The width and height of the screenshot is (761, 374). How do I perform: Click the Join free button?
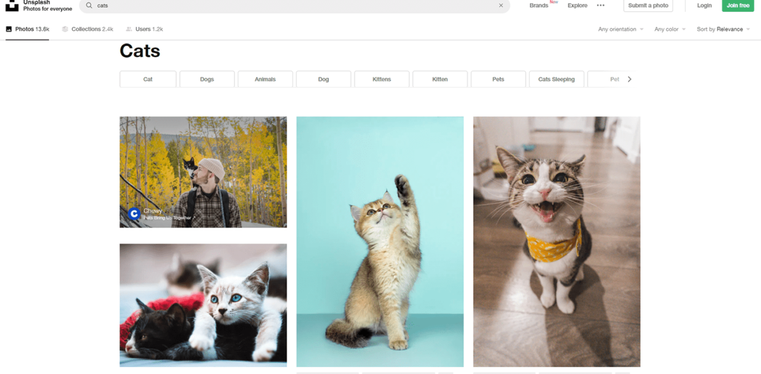738,5
